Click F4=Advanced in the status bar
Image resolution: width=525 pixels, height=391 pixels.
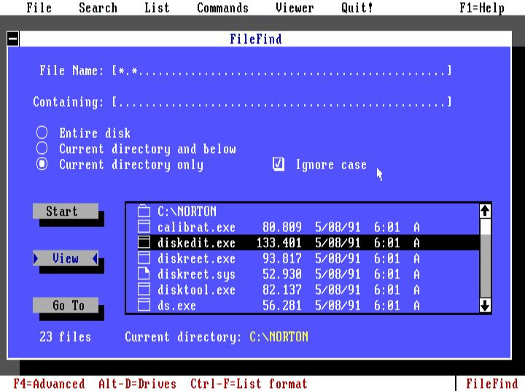pyautogui.click(x=49, y=383)
